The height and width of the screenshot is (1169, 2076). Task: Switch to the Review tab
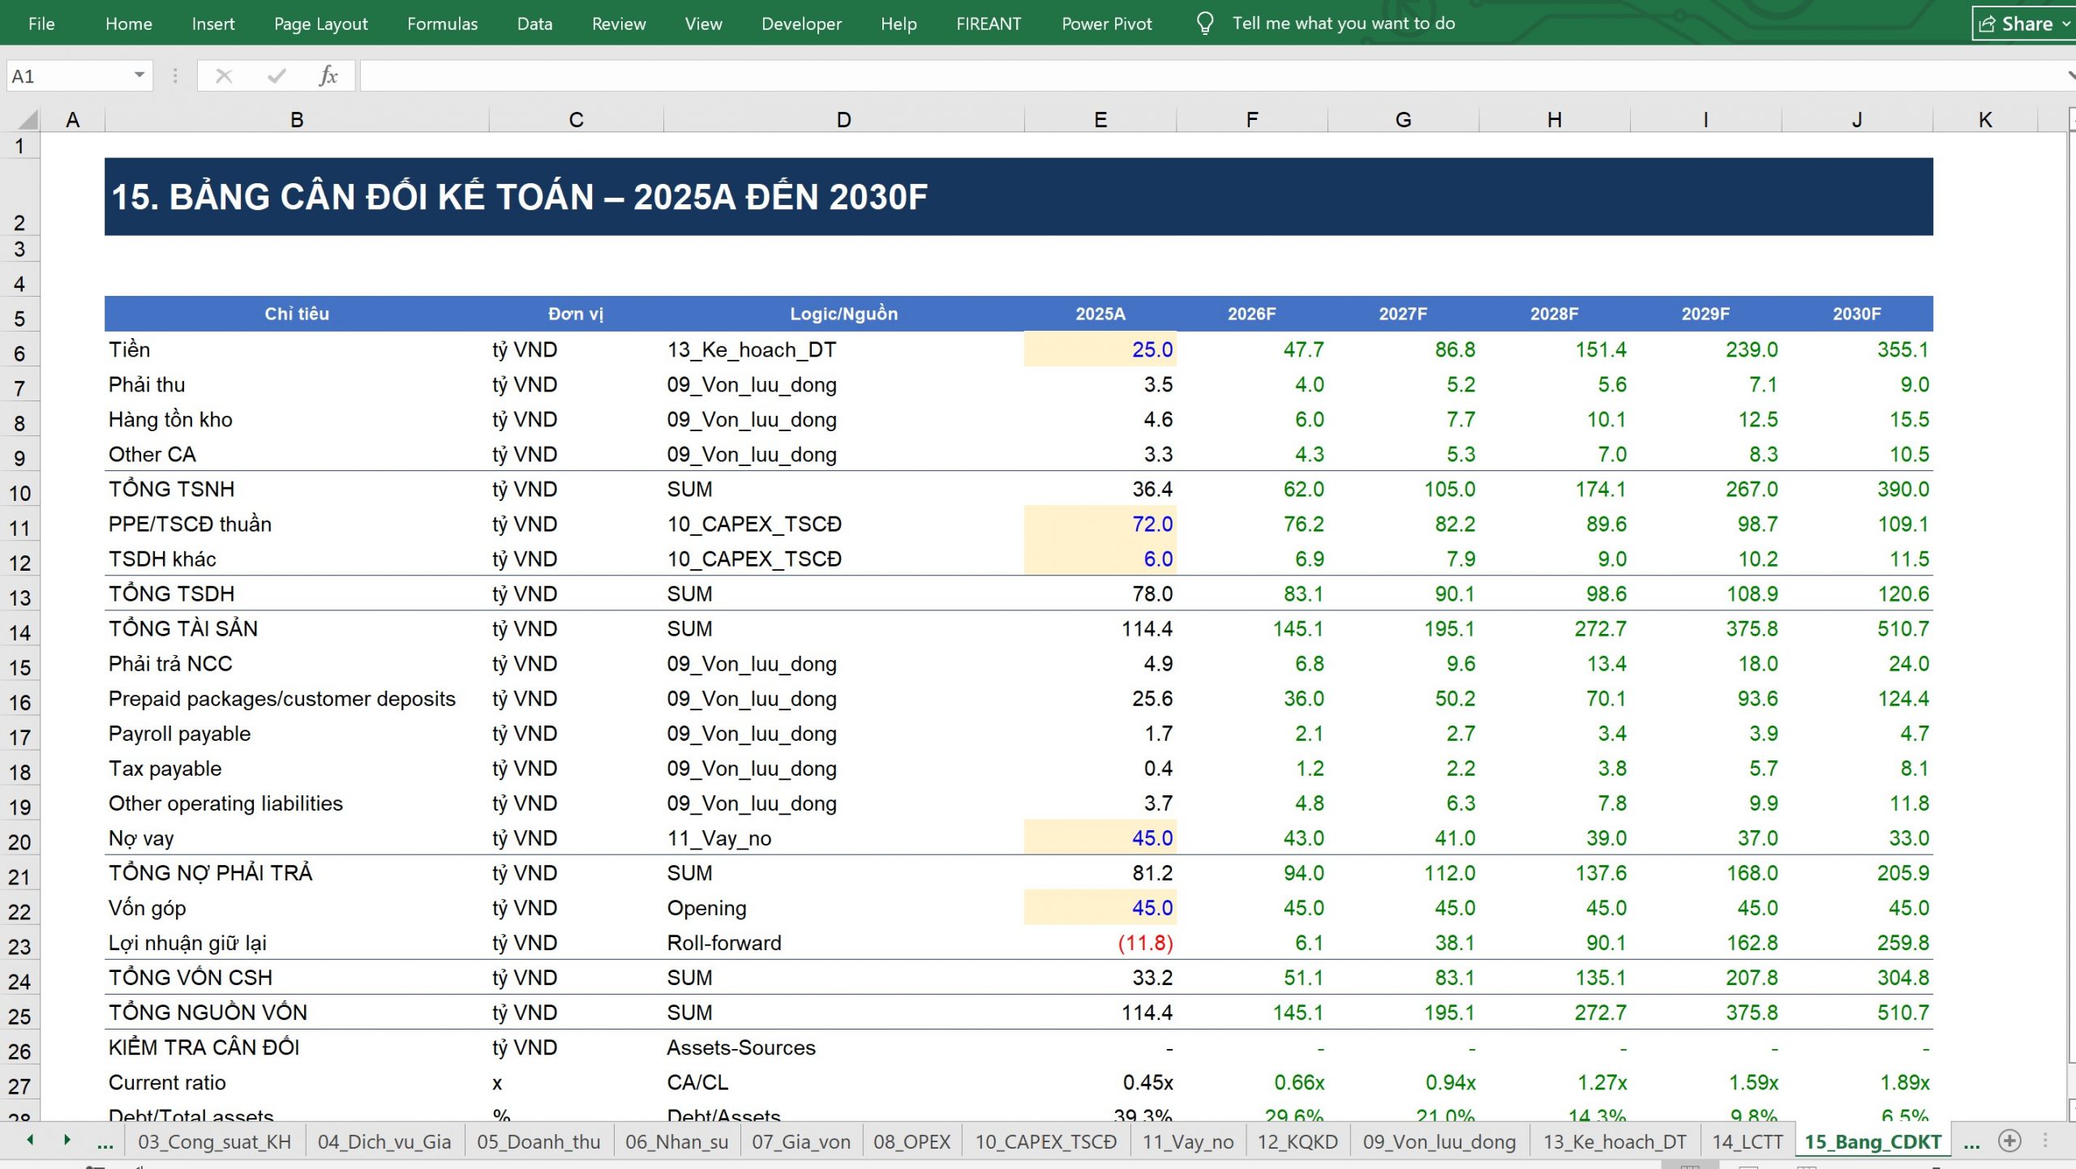[619, 24]
